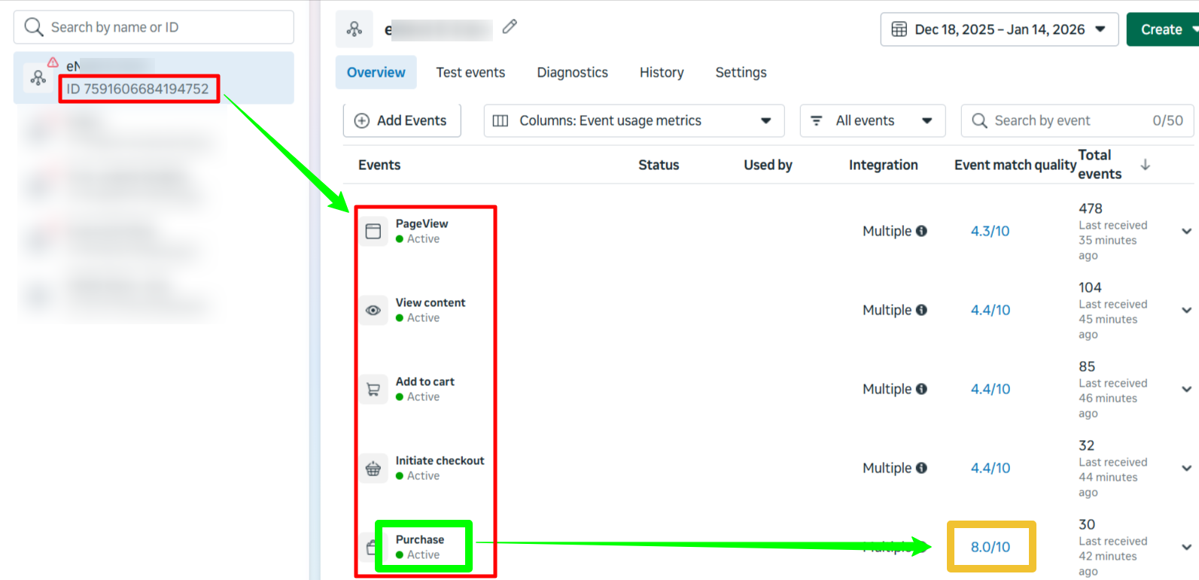Click the PageView window icon
Viewport: 1199px width, 580px height.
click(373, 231)
